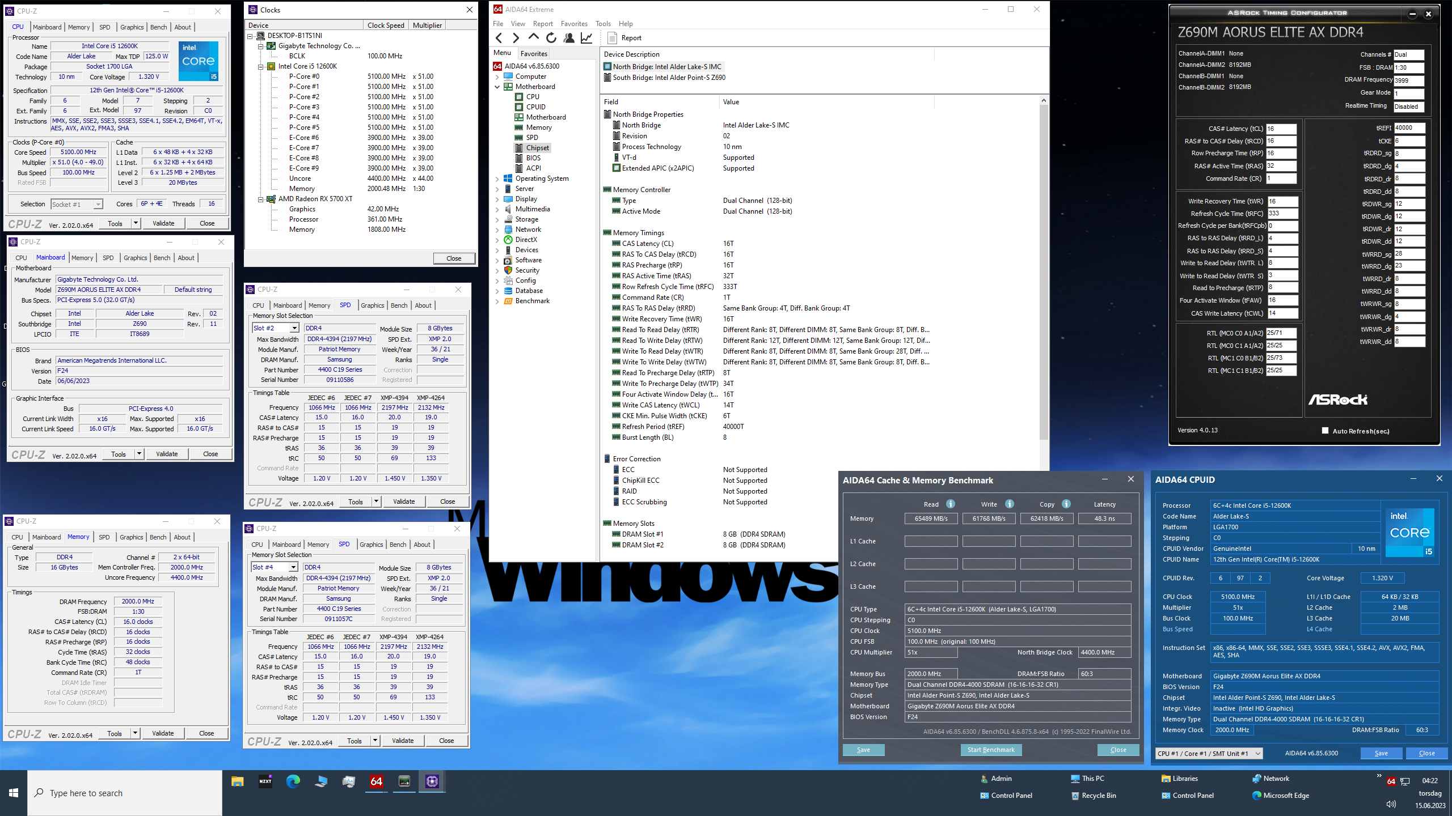The height and width of the screenshot is (816, 1452).
Task: Select CPUID item under Motherboard tree
Action: pyautogui.click(x=535, y=107)
